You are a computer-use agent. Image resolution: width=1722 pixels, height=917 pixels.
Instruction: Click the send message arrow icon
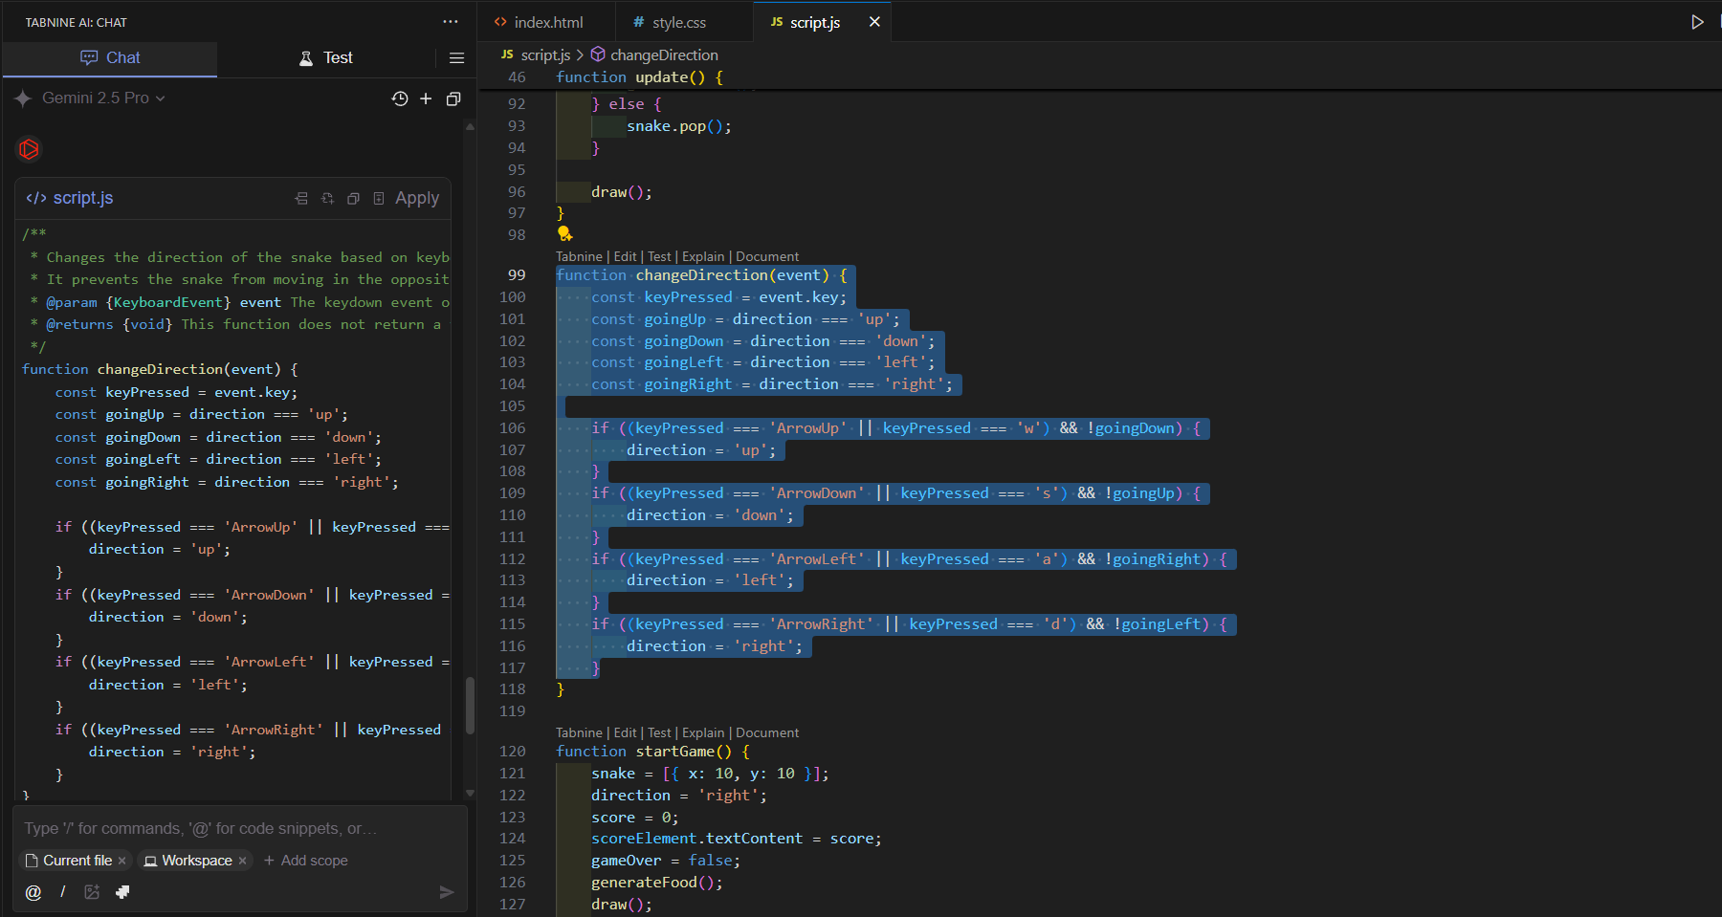tap(446, 892)
